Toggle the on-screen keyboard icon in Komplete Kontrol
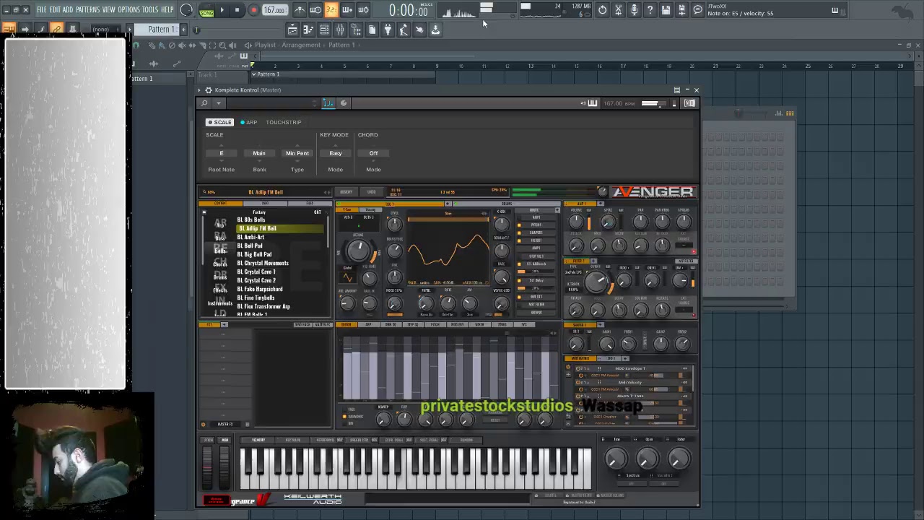Image resolution: width=924 pixels, height=520 pixels. pyautogui.click(x=593, y=103)
